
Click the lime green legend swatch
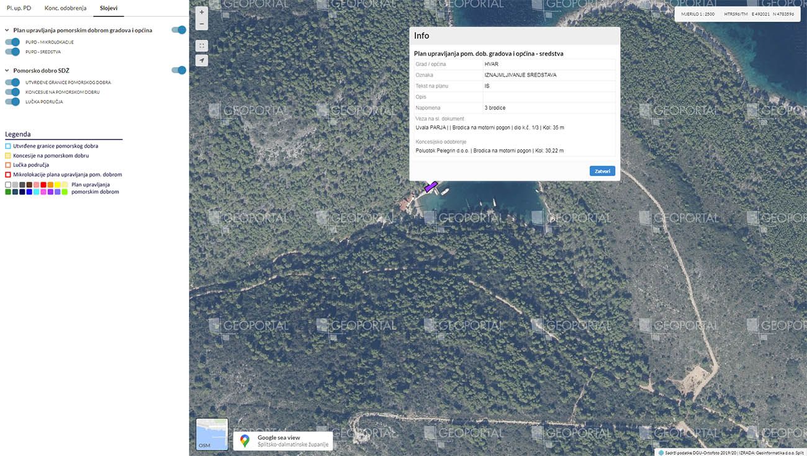(x=65, y=192)
